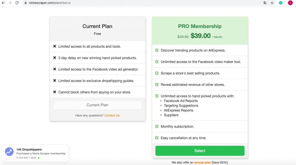Image resolution: width=296 pixels, height=165 pixels.
Task: Reload the page with the refresh icon
Action: 17,3
